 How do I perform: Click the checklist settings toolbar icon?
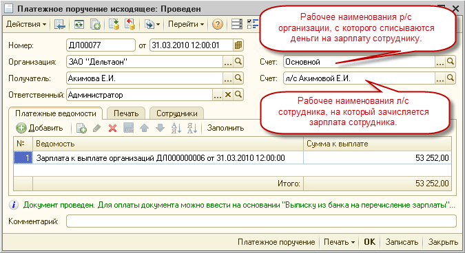pyautogui.click(x=253, y=24)
